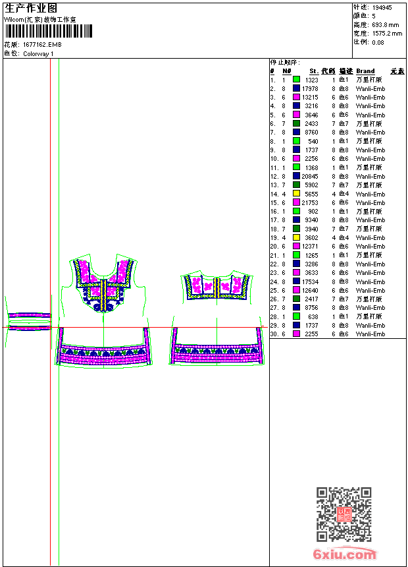Click the sleeve cuff design preview at left
The image size is (408, 567).
pyautogui.click(x=28, y=322)
